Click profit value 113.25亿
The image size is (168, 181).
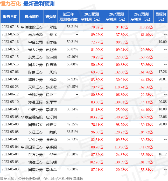pos(146,27)
